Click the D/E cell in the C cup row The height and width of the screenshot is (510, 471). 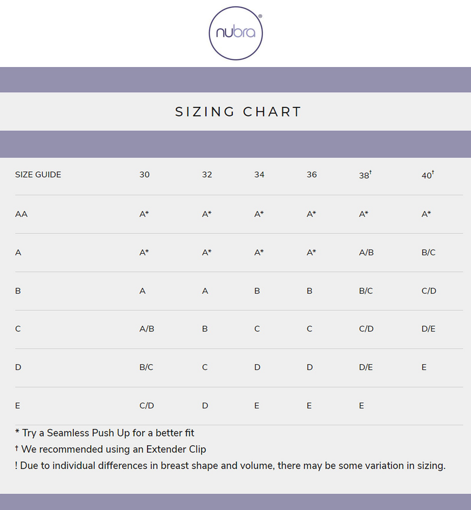point(428,329)
